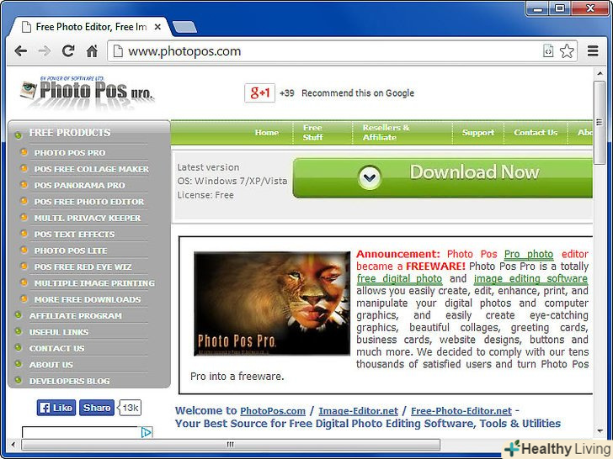The width and height of the screenshot is (613, 459).
Task: Click the 'License: Free' text
Action: 205,195
